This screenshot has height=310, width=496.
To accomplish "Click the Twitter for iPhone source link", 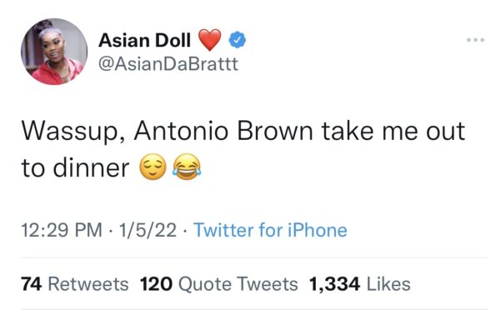I will coord(270,230).
